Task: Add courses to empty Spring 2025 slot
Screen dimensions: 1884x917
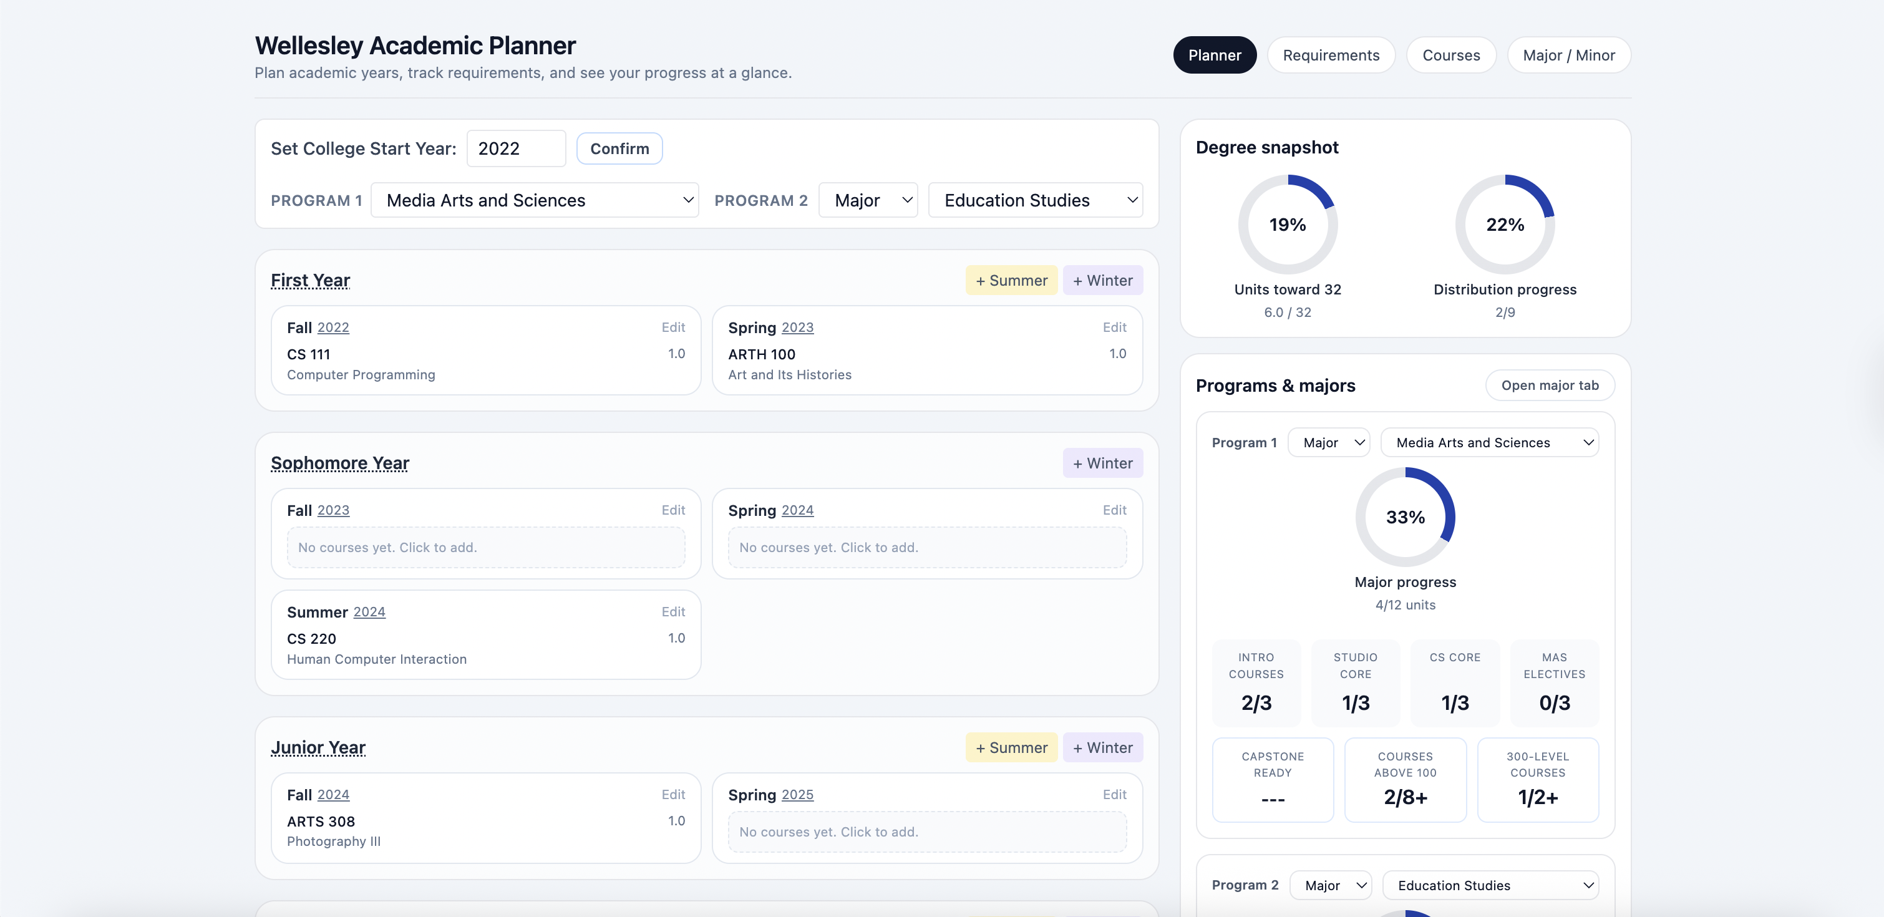Action: [926, 832]
